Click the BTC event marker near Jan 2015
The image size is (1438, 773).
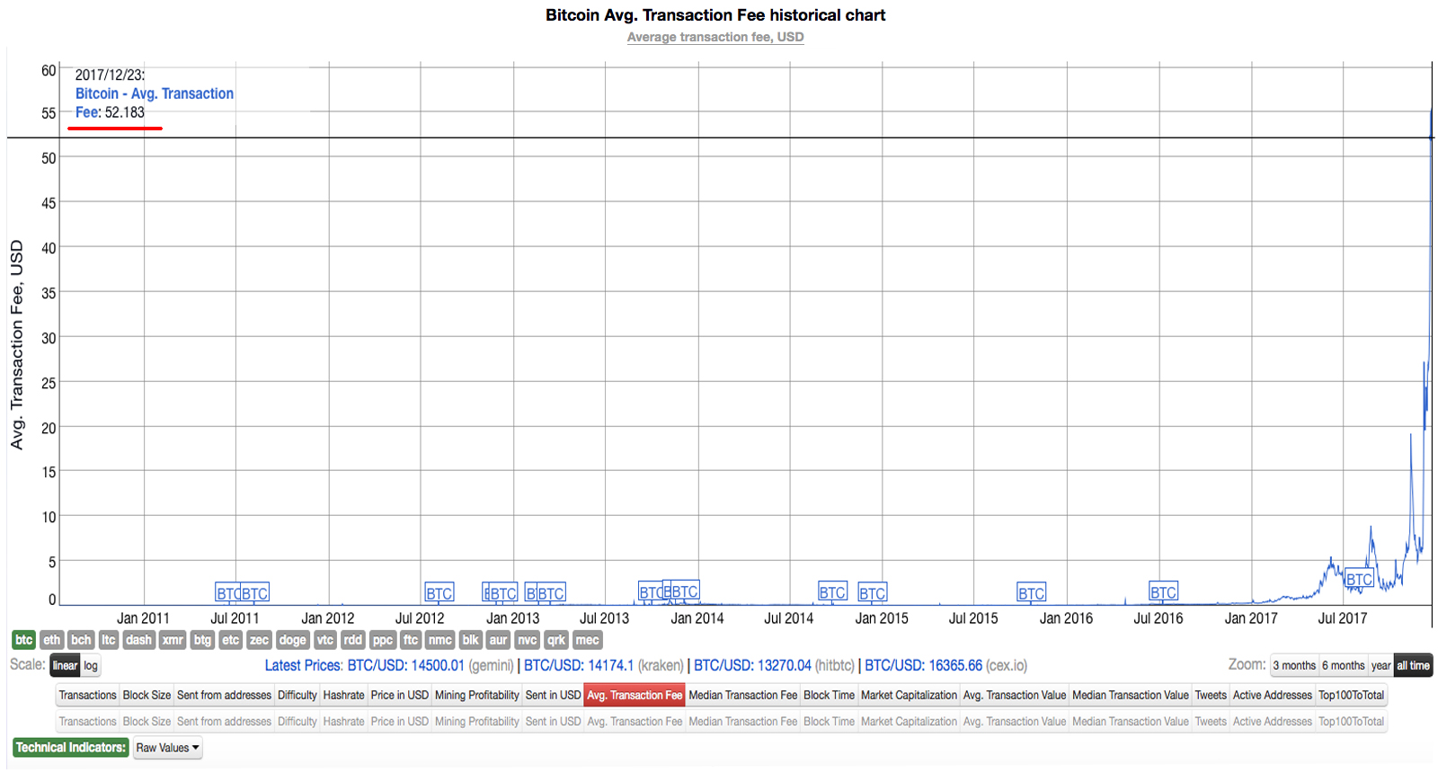(x=872, y=593)
